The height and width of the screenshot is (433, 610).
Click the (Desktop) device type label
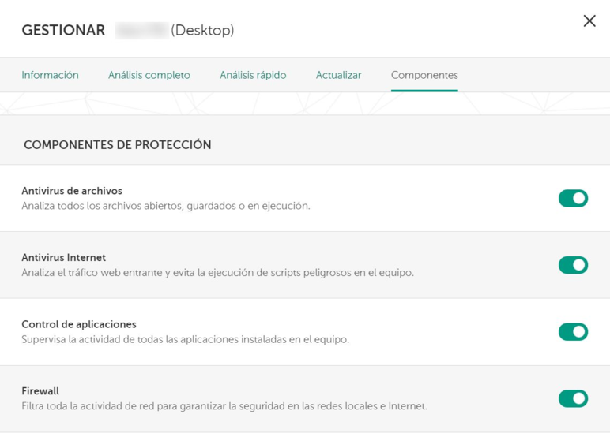pos(202,31)
